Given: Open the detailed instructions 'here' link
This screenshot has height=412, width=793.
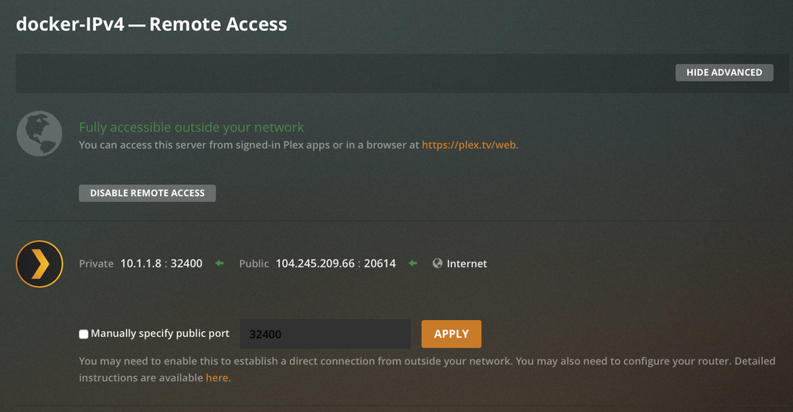Looking at the screenshot, I should tap(217, 377).
